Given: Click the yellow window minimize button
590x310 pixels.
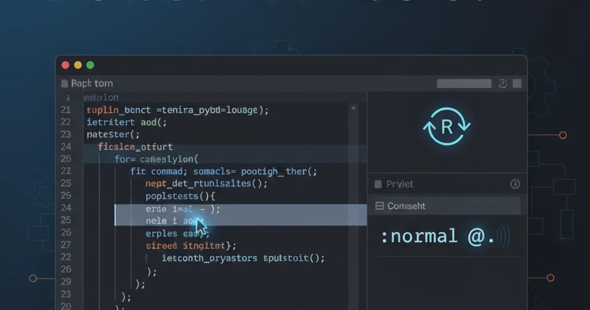Looking at the screenshot, I should coord(78,65).
